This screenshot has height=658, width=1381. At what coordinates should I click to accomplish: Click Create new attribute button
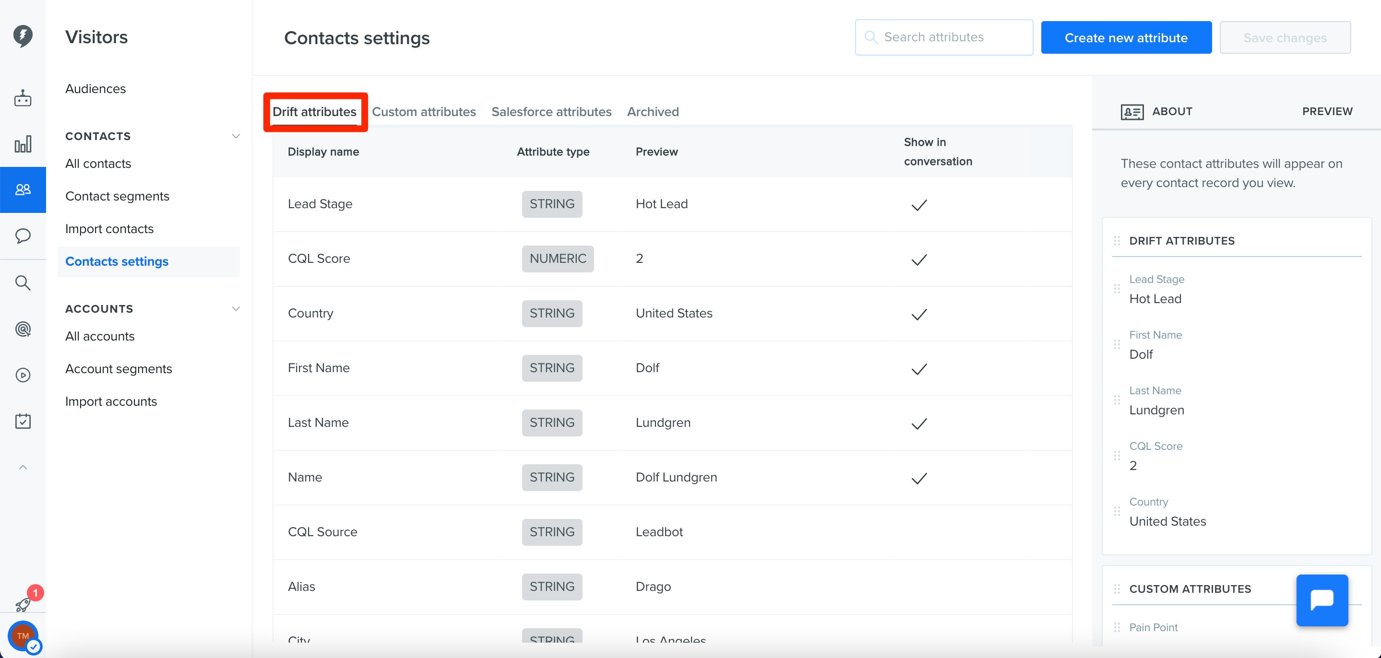click(1126, 37)
